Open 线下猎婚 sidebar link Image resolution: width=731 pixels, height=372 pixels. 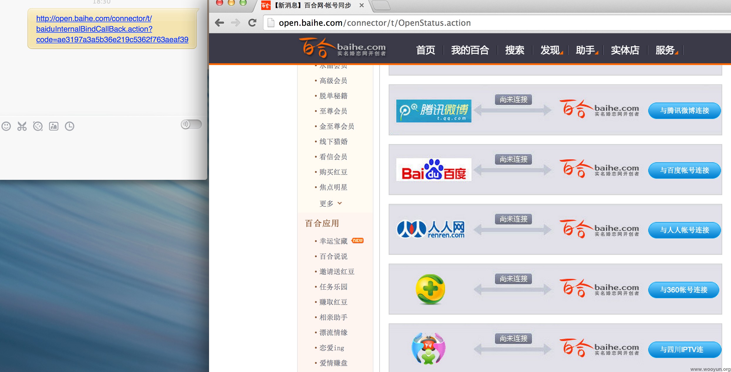(x=333, y=141)
